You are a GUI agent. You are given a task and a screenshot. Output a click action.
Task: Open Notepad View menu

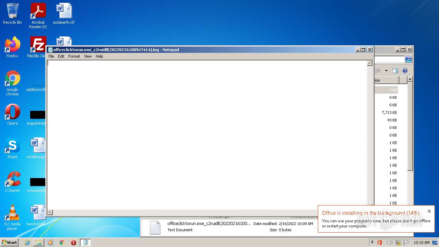(88, 56)
